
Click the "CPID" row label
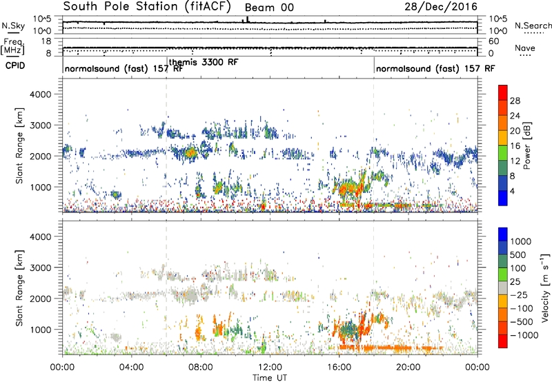(x=15, y=66)
